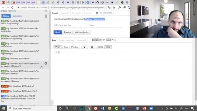Click the volume speaker tray icon
Image resolution: width=197 pixels, height=111 pixels.
(x=176, y=108)
